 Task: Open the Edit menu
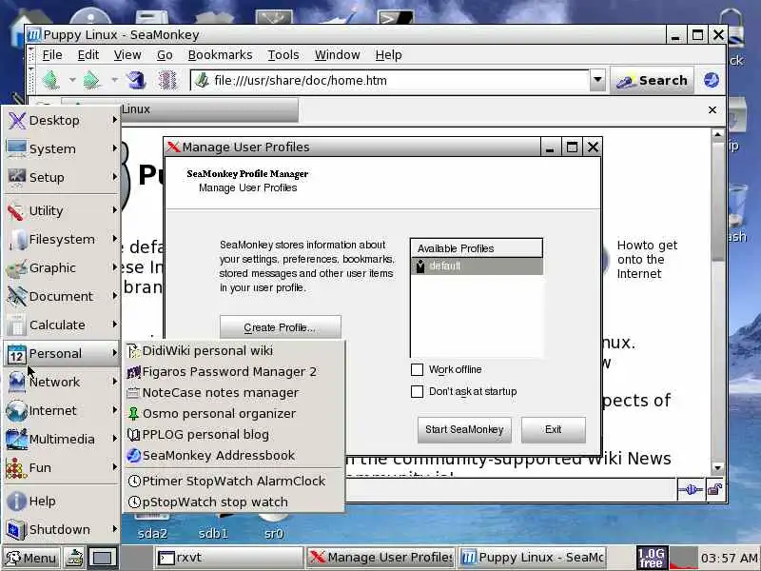[88, 55]
